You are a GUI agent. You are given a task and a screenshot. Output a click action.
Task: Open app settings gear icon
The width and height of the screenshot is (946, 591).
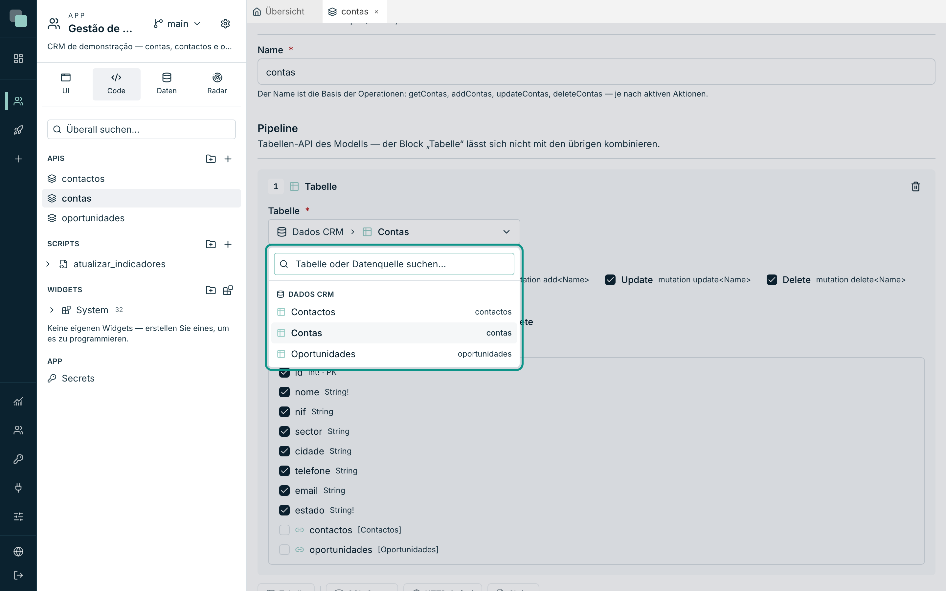pos(225,24)
